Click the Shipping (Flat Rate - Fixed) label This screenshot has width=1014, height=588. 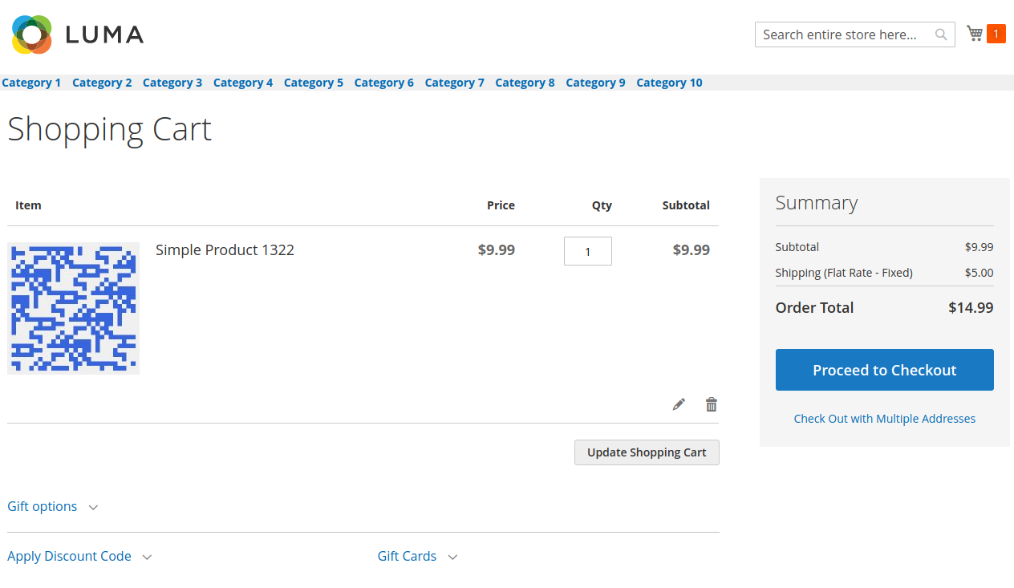click(x=844, y=273)
